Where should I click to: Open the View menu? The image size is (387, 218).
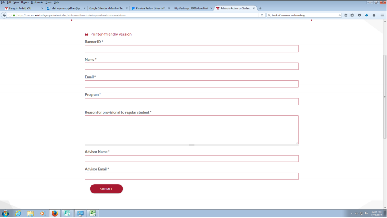coord(16,2)
